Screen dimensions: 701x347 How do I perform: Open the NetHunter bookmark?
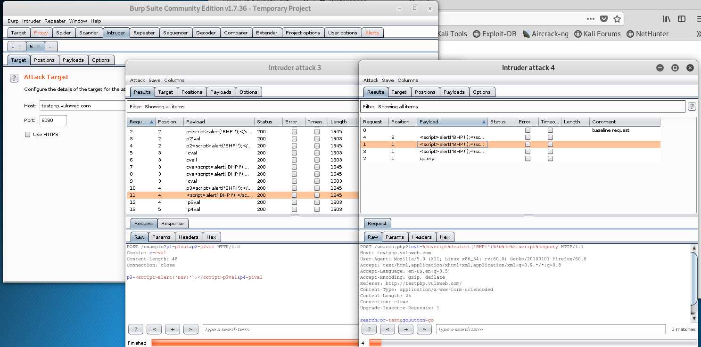pyautogui.click(x=647, y=34)
